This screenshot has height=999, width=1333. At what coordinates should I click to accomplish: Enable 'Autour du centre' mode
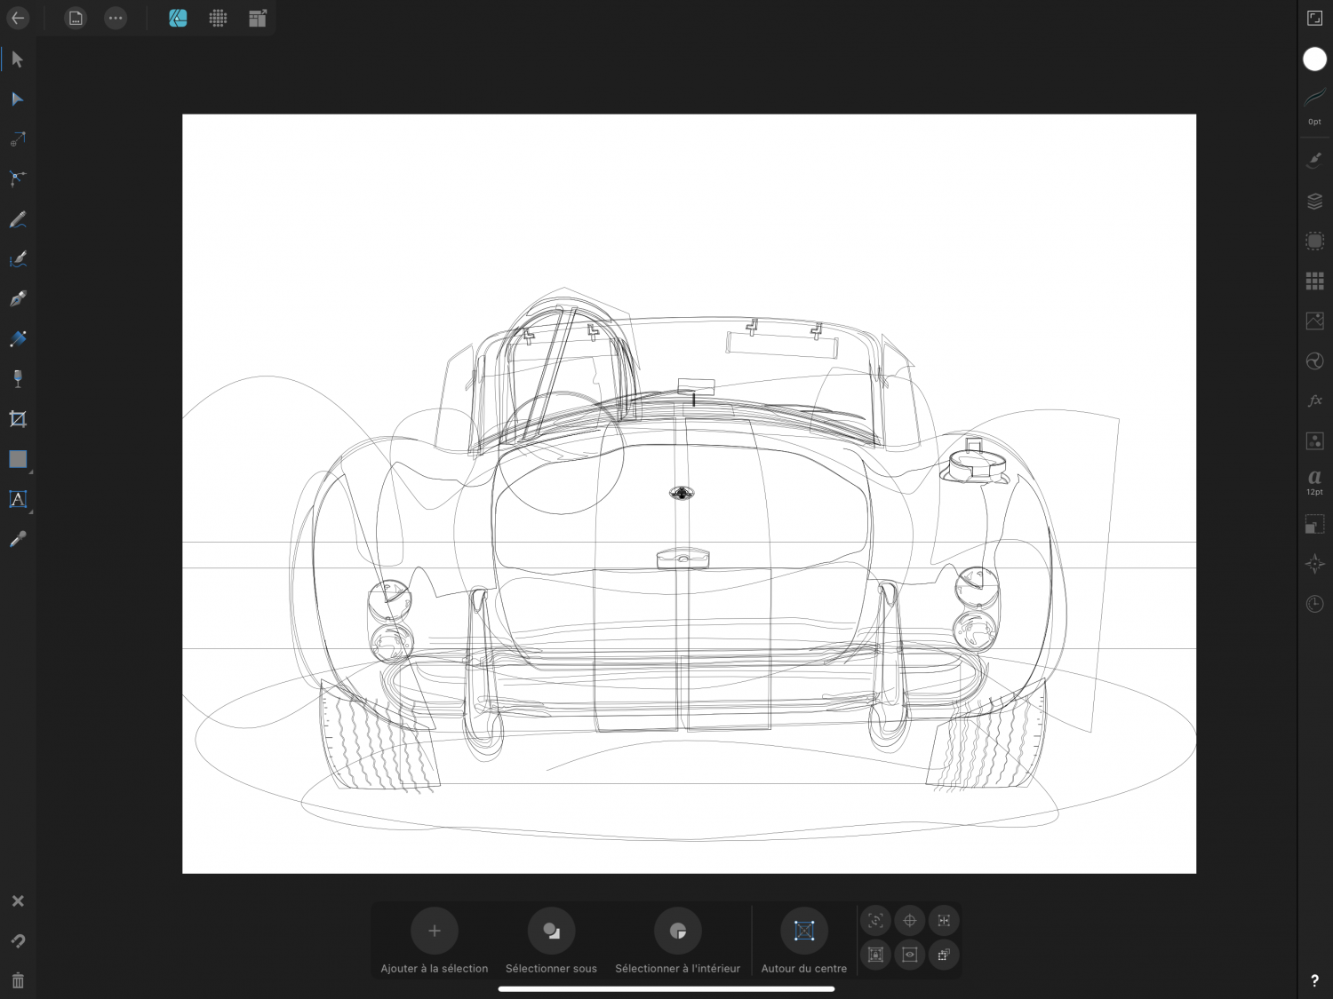(x=803, y=931)
